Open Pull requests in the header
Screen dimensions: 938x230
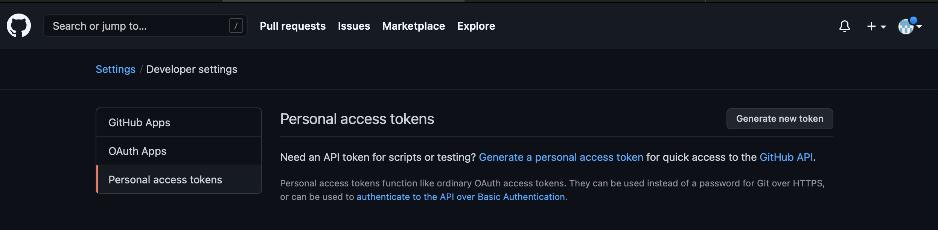[x=292, y=26]
